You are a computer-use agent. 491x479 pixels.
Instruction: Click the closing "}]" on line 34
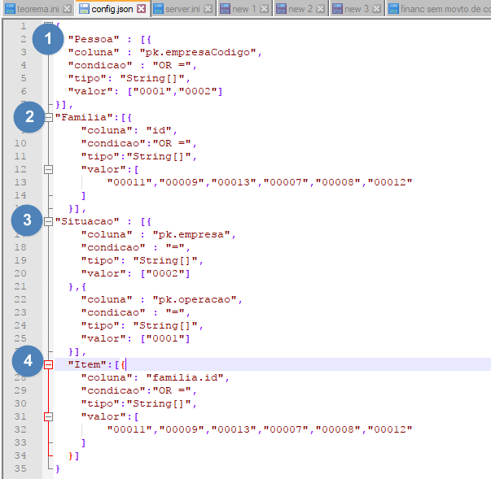click(x=74, y=455)
